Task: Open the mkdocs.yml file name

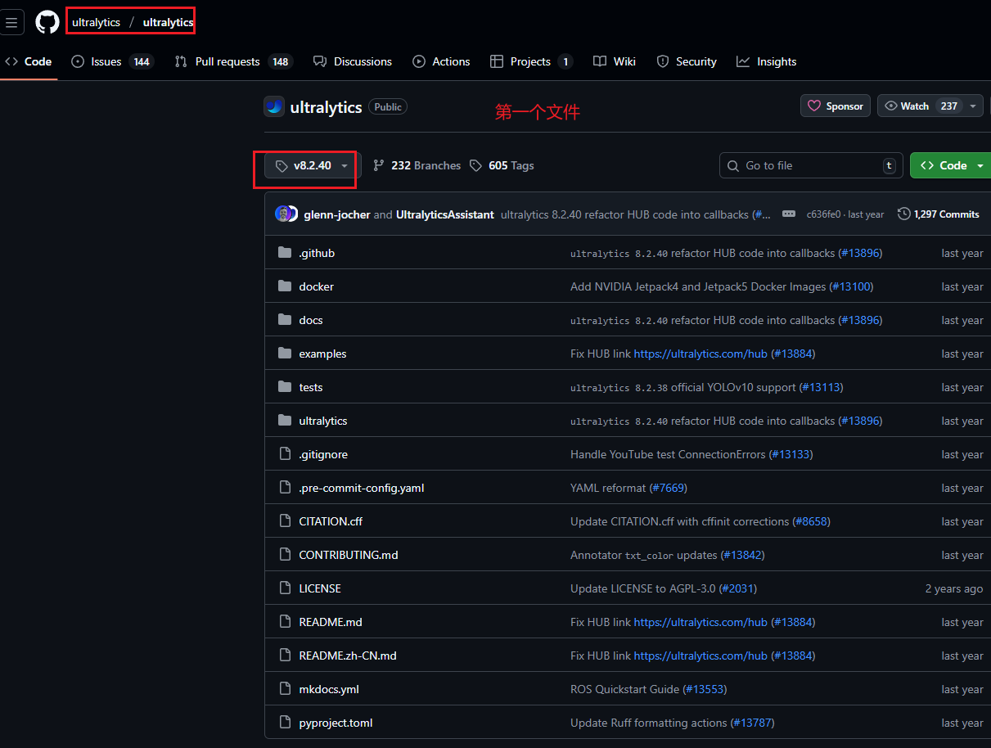Action: [x=329, y=689]
